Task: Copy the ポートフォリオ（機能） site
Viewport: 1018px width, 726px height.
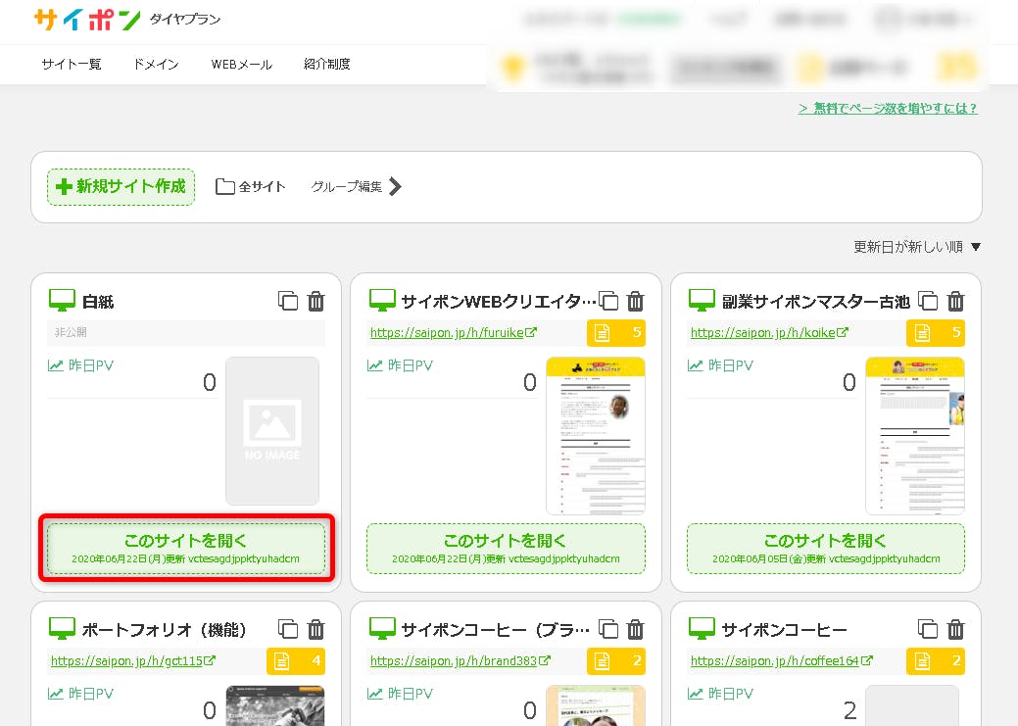Action: click(x=288, y=629)
